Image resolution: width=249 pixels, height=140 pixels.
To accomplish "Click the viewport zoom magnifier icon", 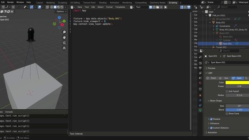I will click(64, 32).
